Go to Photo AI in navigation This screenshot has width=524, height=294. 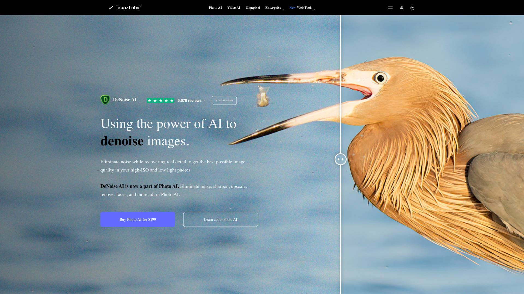coord(215,8)
